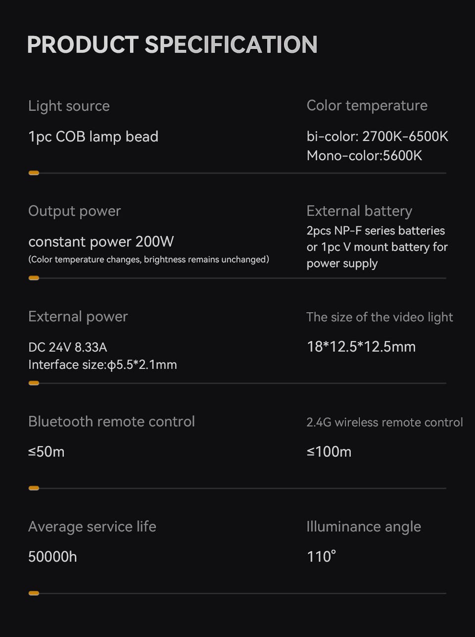Click orange marker below Bluetooth remote section
475x637 pixels.
click(x=34, y=488)
